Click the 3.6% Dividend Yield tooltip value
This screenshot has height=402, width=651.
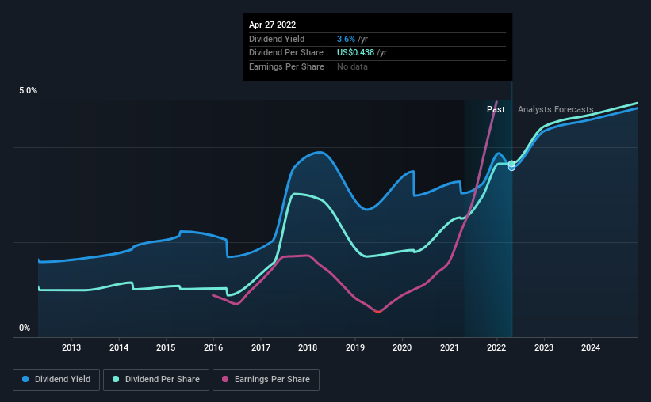[x=346, y=39]
